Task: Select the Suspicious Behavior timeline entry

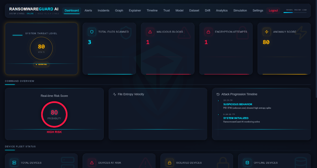Action: [x=237, y=104]
